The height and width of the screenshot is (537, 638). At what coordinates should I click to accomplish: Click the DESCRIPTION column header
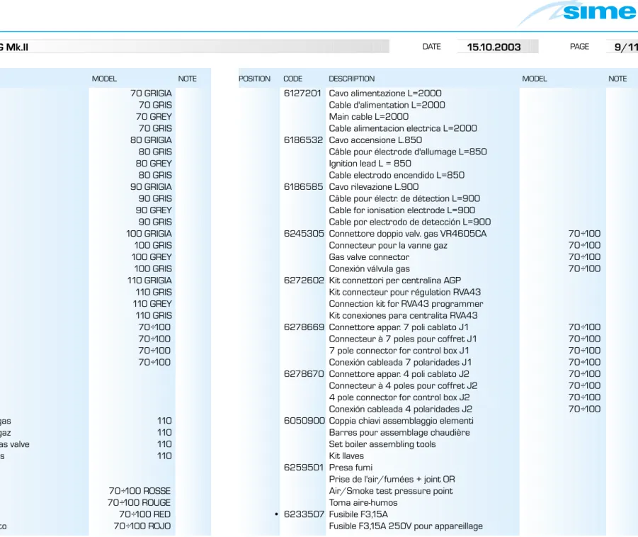[351, 79]
